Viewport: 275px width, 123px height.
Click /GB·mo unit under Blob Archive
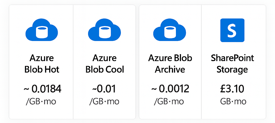[x=169, y=102]
